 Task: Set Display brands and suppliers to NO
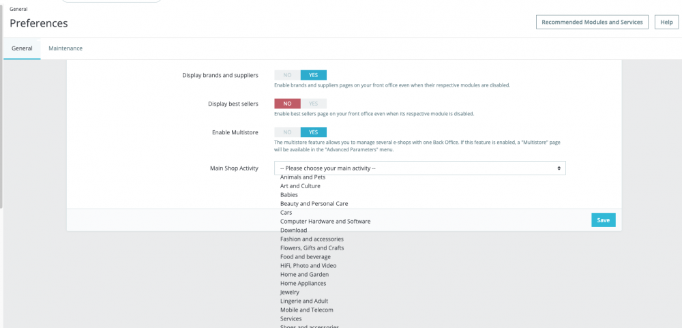(287, 75)
